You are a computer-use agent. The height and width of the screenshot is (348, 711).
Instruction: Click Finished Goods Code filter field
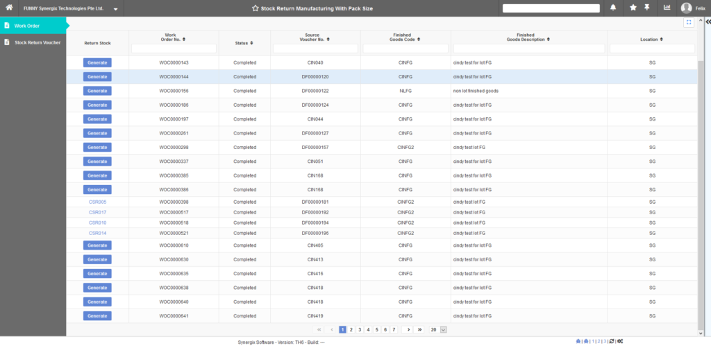(405, 49)
